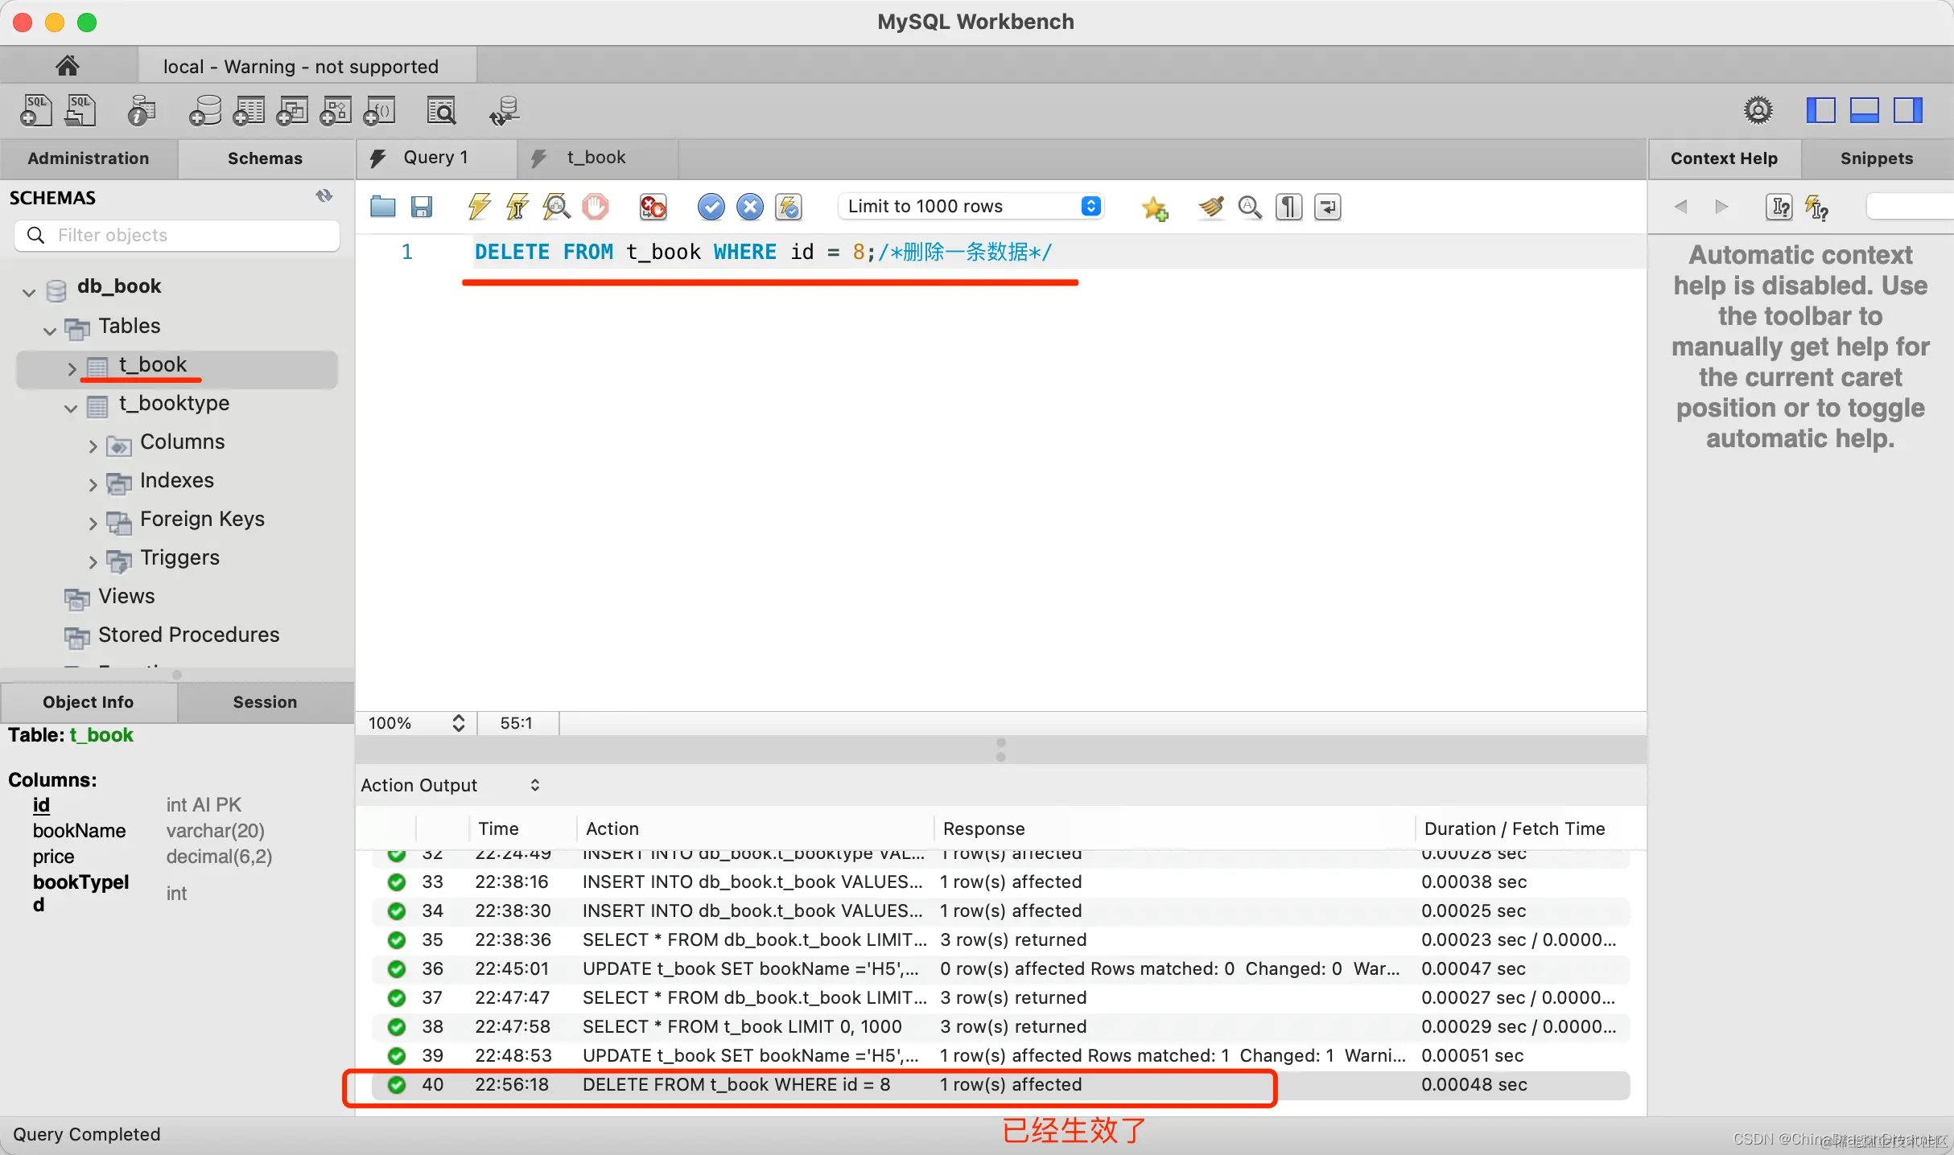The width and height of the screenshot is (1954, 1155).
Task: Save the script using floppy disk icon
Action: [x=422, y=207]
